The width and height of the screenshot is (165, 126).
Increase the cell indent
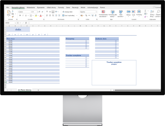pyautogui.click(x=59, y=15)
